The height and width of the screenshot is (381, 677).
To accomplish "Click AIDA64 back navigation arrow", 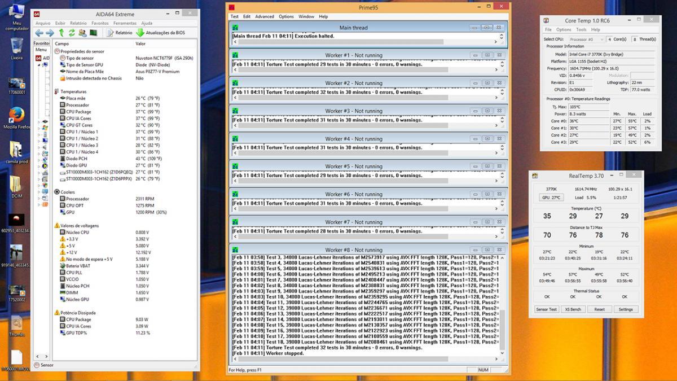I will tap(39, 33).
